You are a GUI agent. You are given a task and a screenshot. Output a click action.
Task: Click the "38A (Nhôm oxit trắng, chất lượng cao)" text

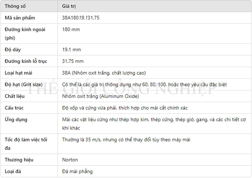point(104,73)
